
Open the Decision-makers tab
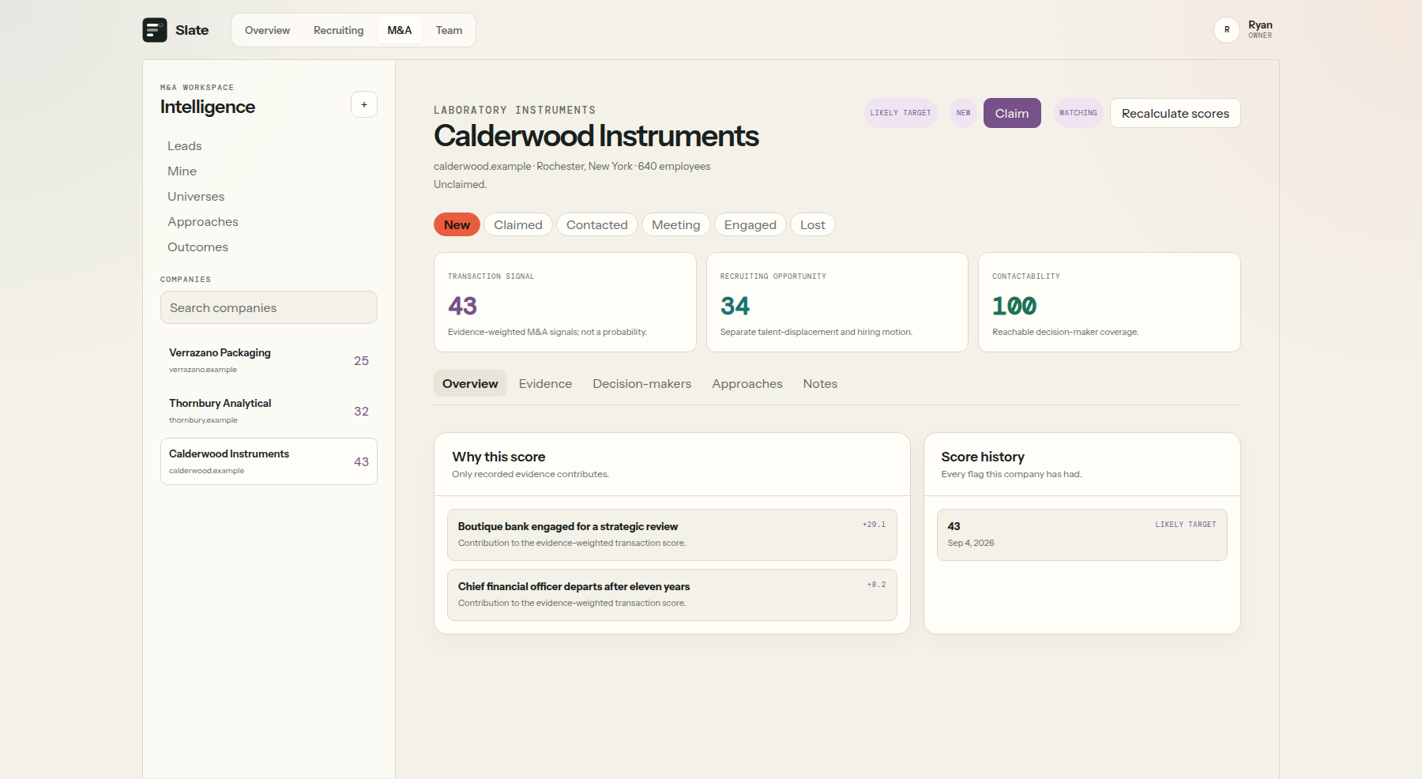(x=642, y=383)
